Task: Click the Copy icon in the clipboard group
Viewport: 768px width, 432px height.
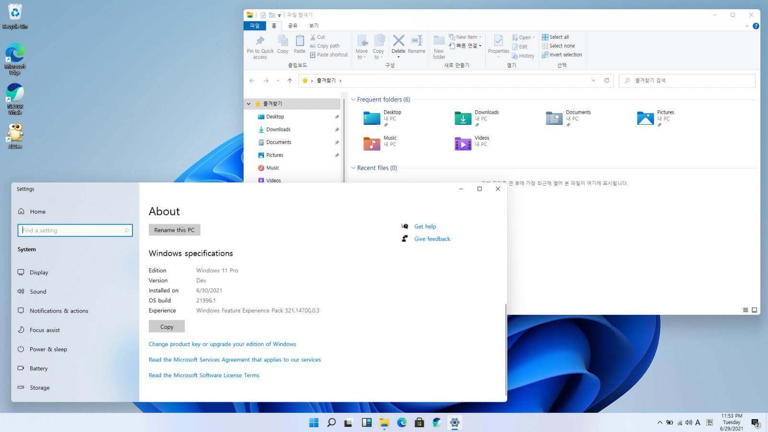Action: [283, 41]
